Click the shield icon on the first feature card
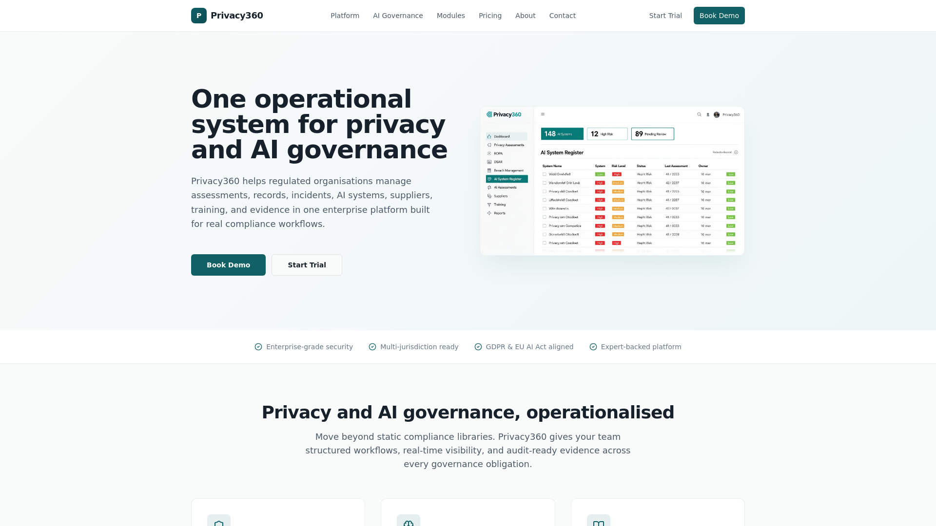 pos(219,524)
